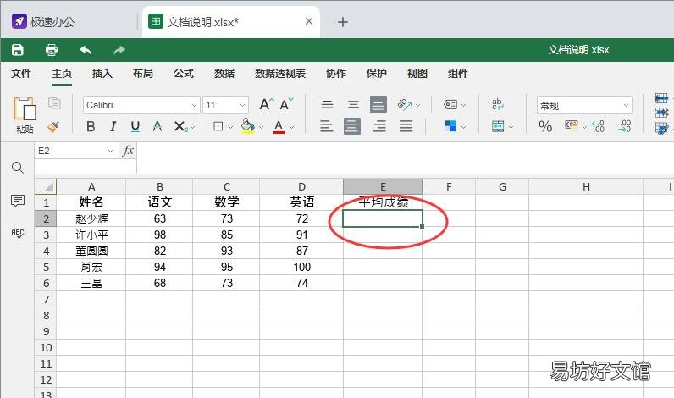Click the Paste (粘贴) button
This screenshot has height=398, width=674.
click(x=25, y=114)
